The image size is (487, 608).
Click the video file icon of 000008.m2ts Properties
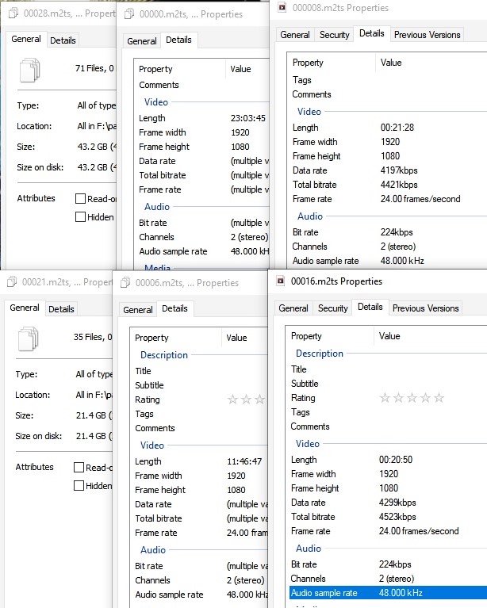282,7
